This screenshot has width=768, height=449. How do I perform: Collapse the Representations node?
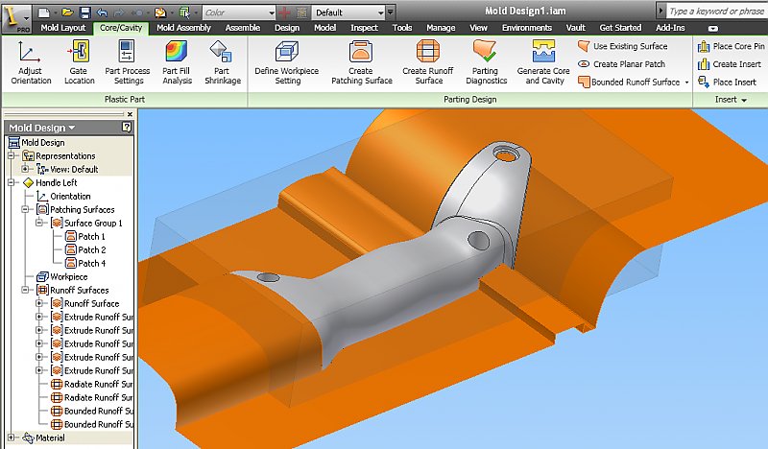tap(11, 155)
